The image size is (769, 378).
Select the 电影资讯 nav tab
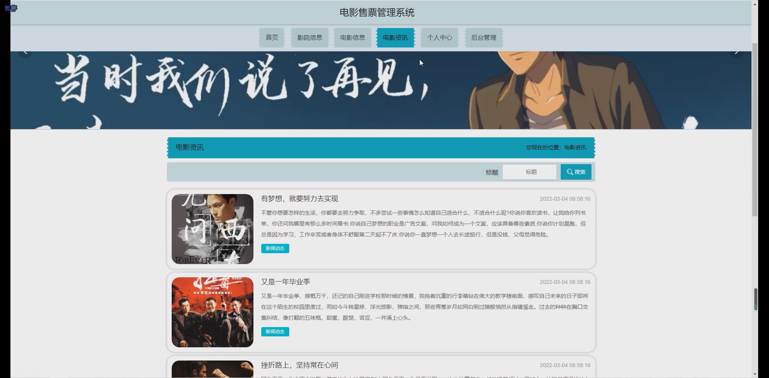tap(395, 38)
